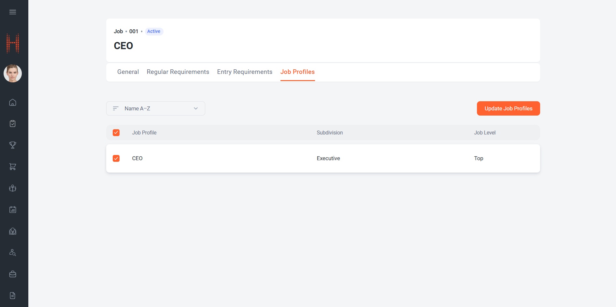
Task: Open the badge-and-book icon in sidebar
Action: [13, 231]
